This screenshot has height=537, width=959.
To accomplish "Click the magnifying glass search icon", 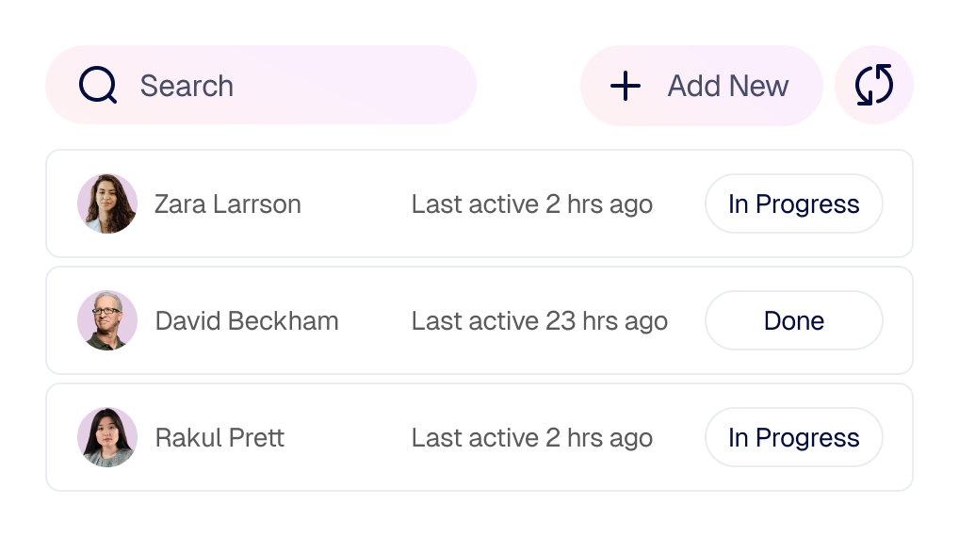I will coord(98,86).
